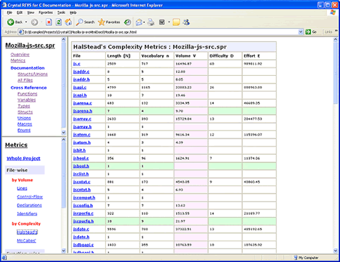Screen dimensions: 340x262
Task: Open the View menu
Action: point(31,12)
